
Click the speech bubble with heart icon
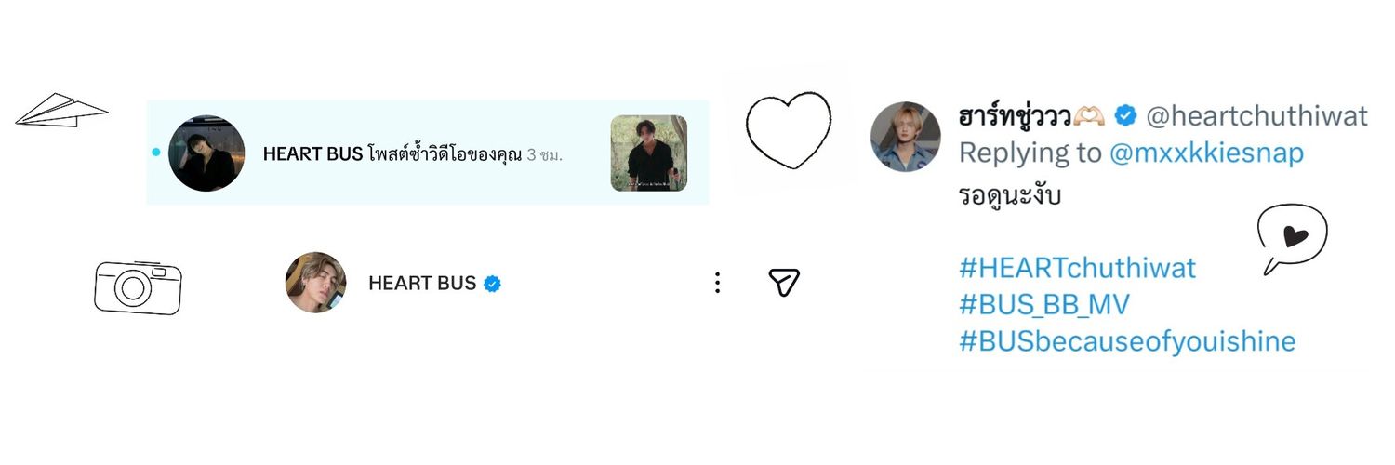[1292, 239]
